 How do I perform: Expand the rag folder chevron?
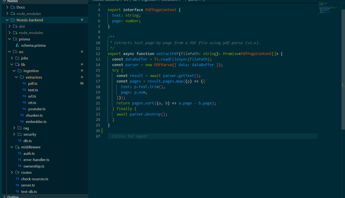14,128
